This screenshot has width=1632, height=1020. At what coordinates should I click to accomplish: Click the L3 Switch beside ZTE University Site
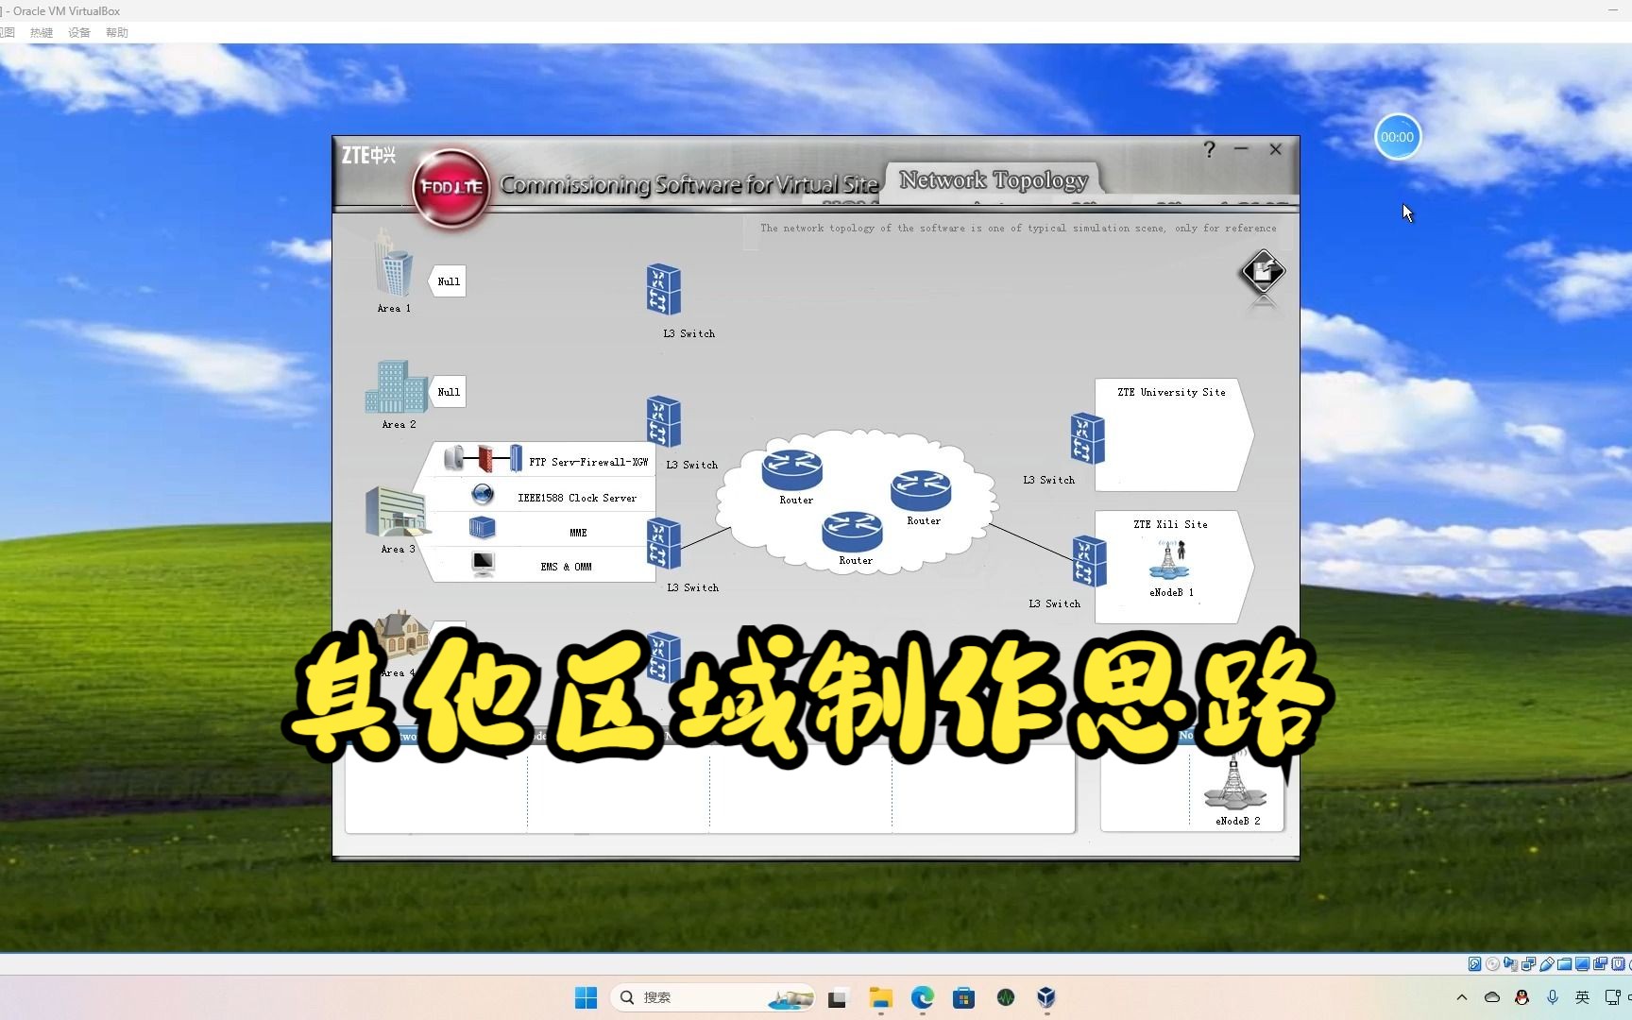1088,438
